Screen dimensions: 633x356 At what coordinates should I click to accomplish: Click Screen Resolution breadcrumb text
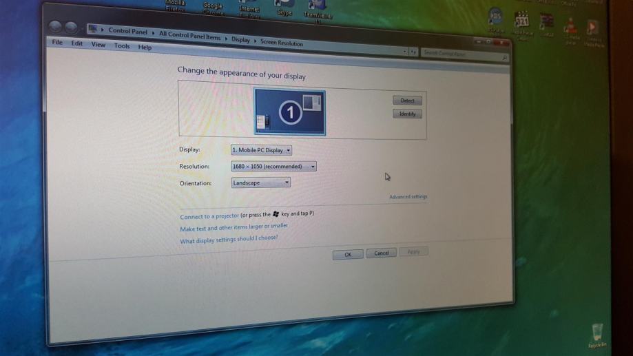pos(282,43)
